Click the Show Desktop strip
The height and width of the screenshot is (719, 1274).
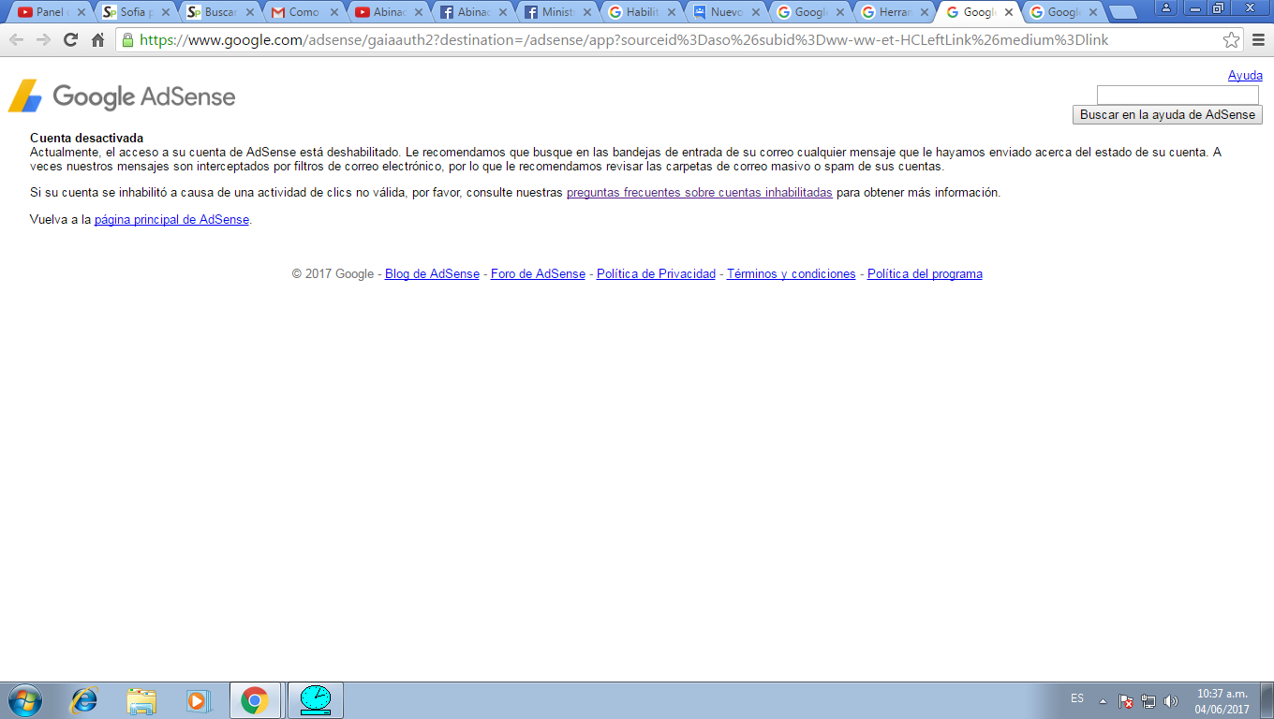pos(1267,700)
